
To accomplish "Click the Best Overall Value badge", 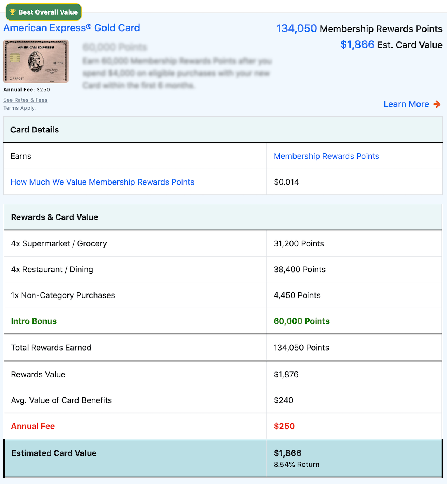I will 44,12.
